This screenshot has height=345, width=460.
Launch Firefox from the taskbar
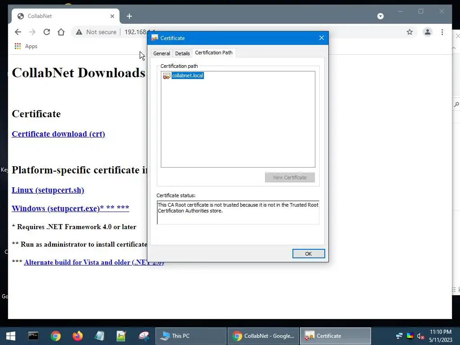[x=77, y=336]
